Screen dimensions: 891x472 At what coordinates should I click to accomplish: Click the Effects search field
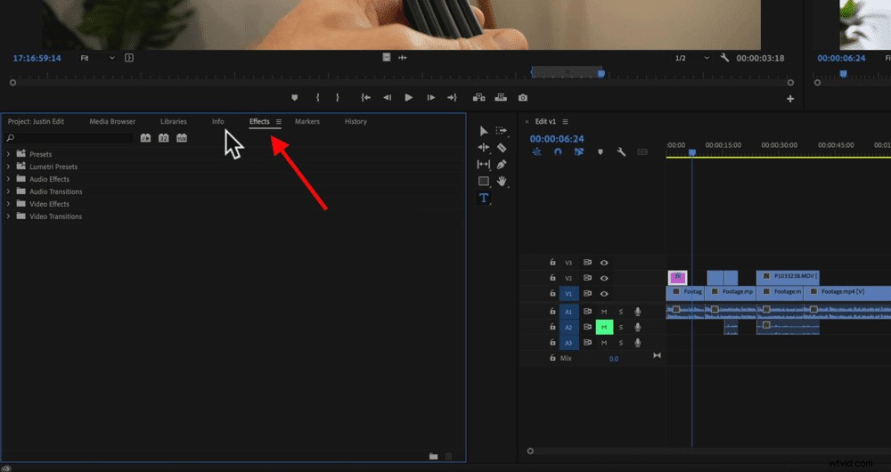coord(69,138)
